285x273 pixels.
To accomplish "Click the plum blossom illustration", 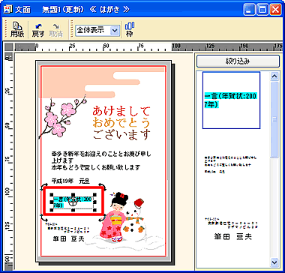I will point(62,117).
